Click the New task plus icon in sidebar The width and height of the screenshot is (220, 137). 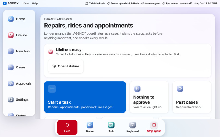click(x=11, y=51)
